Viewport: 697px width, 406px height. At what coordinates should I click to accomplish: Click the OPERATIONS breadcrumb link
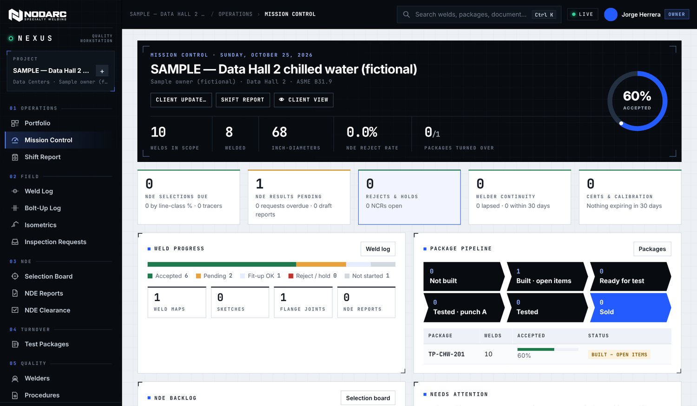pyautogui.click(x=236, y=14)
